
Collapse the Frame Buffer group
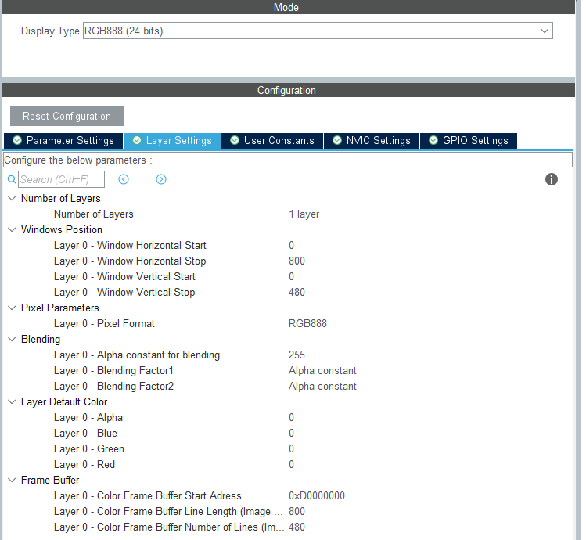coord(12,480)
